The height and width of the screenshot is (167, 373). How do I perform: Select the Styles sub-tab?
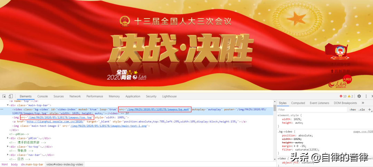click(x=283, y=103)
